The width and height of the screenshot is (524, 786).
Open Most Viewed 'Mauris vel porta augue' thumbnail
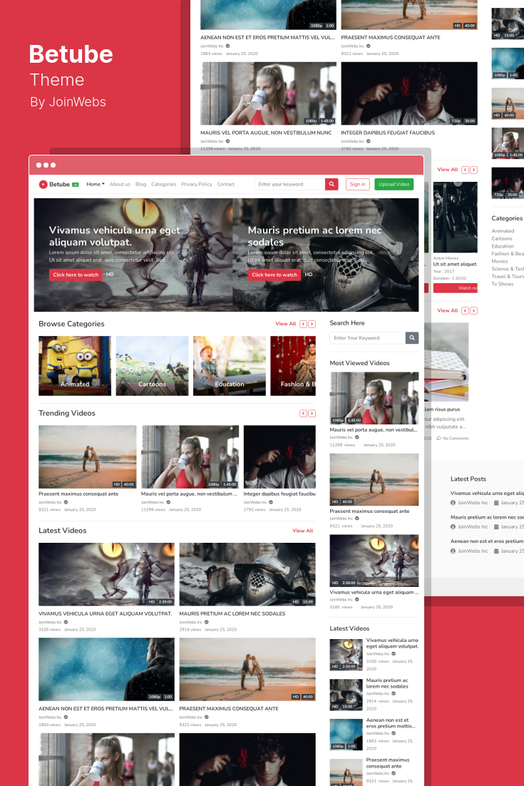(374, 399)
